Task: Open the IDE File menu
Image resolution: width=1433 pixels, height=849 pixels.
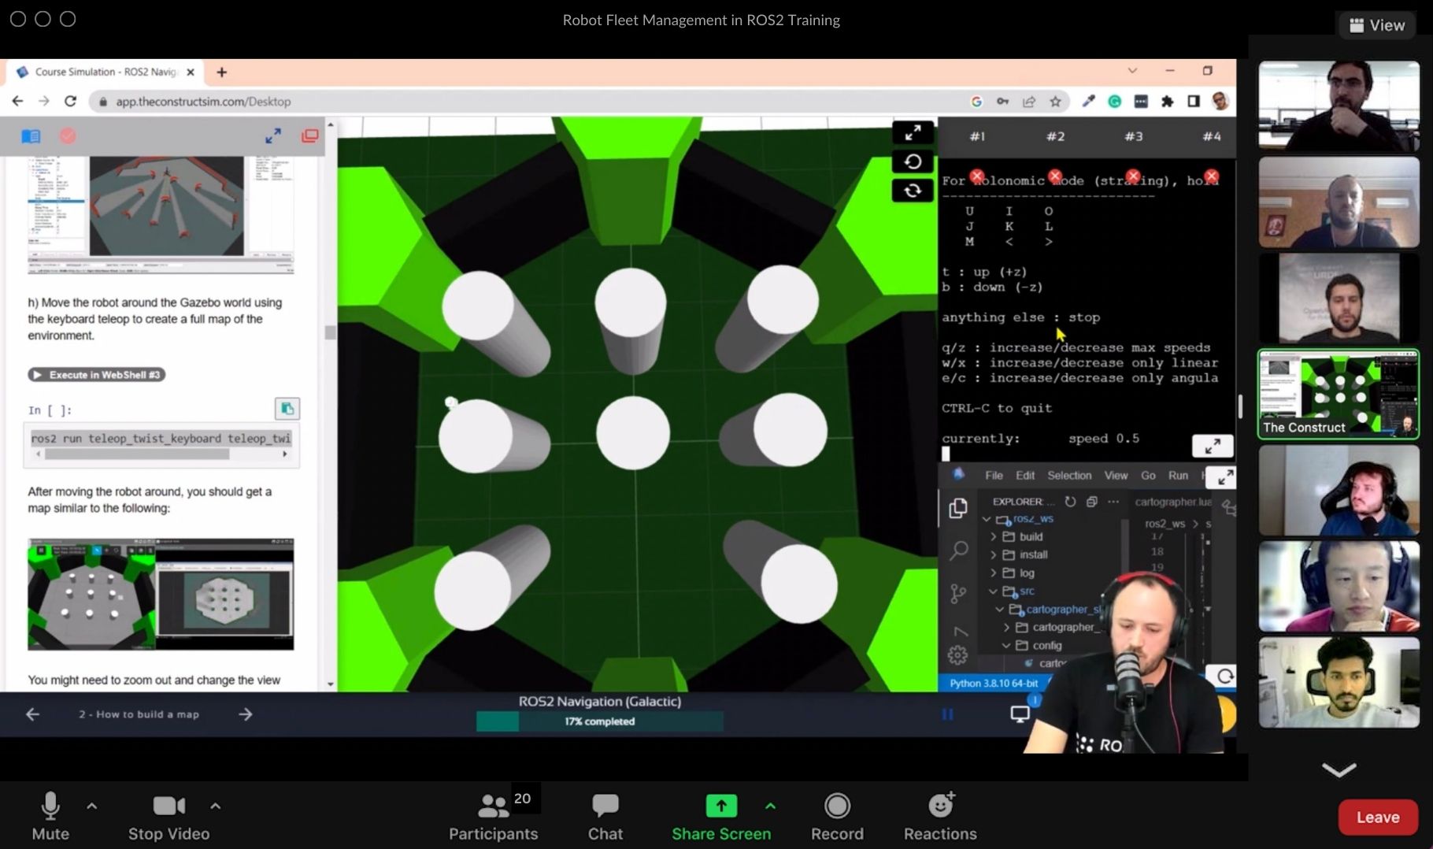Action: coord(994,475)
